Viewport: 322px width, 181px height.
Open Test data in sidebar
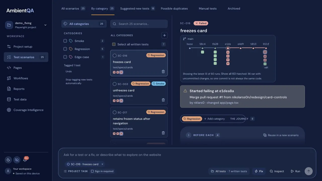pos(26,99)
